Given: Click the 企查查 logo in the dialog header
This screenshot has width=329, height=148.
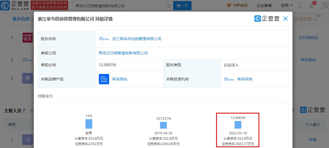Looking at the screenshot, I should click(267, 19).
